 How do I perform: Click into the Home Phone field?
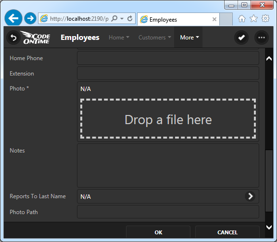(x=168, y=58)
